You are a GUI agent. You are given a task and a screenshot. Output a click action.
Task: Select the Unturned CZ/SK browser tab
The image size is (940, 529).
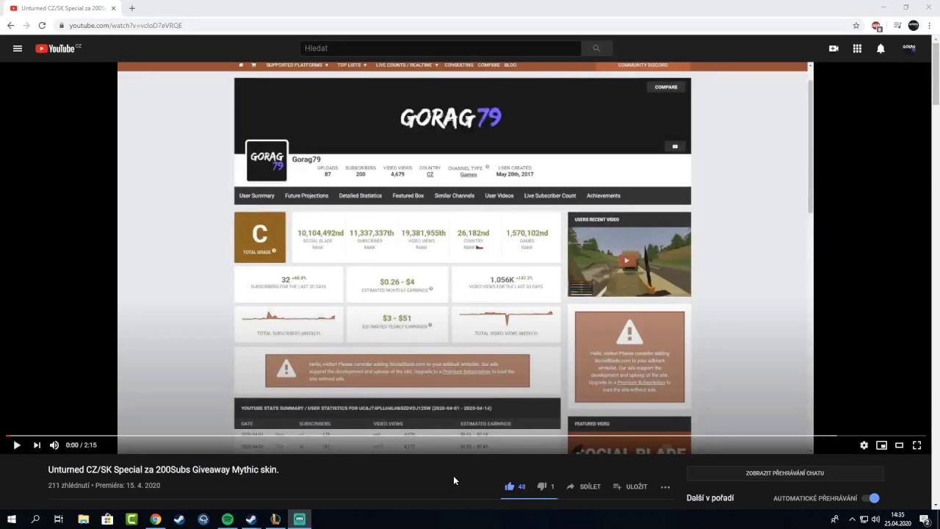coord(63,8)
